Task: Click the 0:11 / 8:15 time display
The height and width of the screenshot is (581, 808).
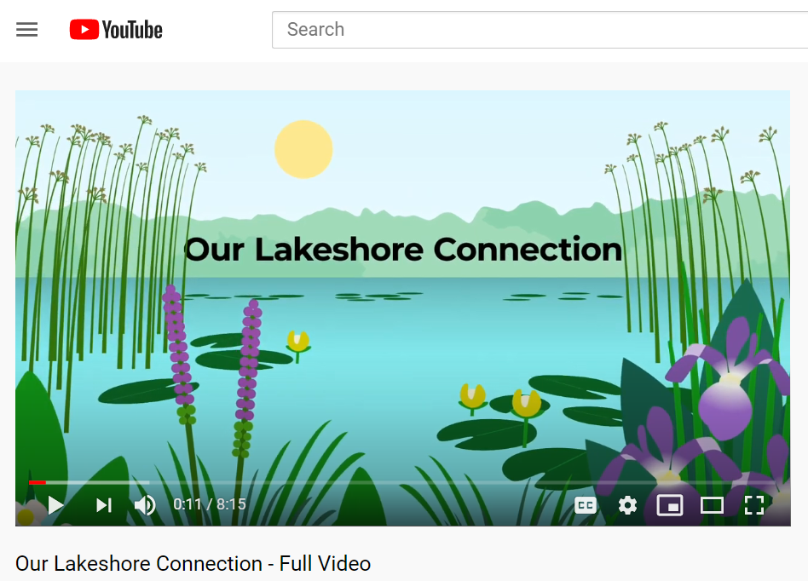Action: click(210, 504)
